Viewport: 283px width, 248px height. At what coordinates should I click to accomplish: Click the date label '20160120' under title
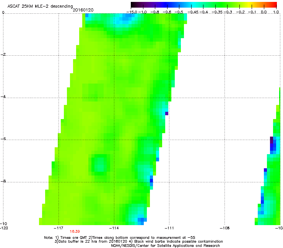coord(83,10)
